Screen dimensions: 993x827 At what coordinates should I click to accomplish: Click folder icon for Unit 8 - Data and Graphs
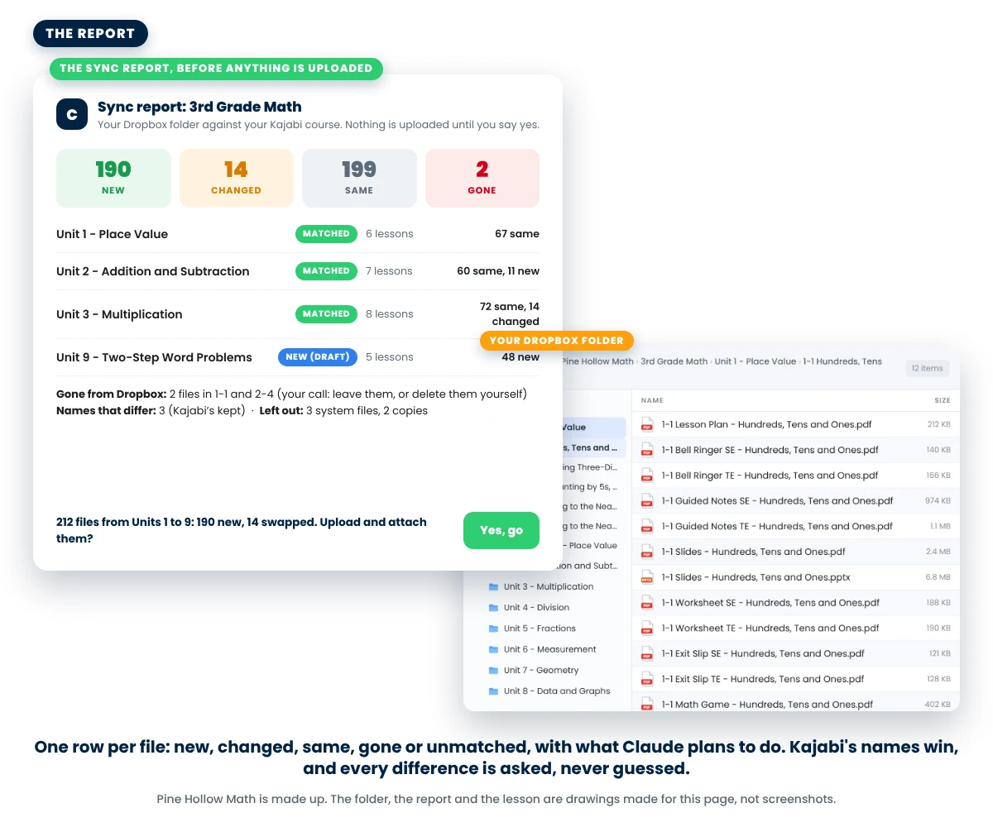[493, 691]
